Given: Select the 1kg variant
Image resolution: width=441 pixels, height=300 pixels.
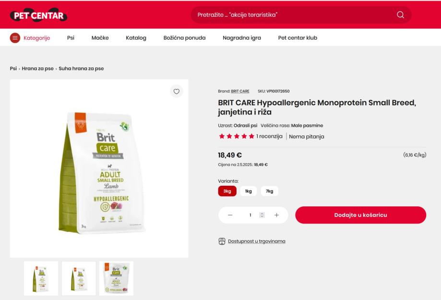Looking at the screenshot, I should (249, 191).
